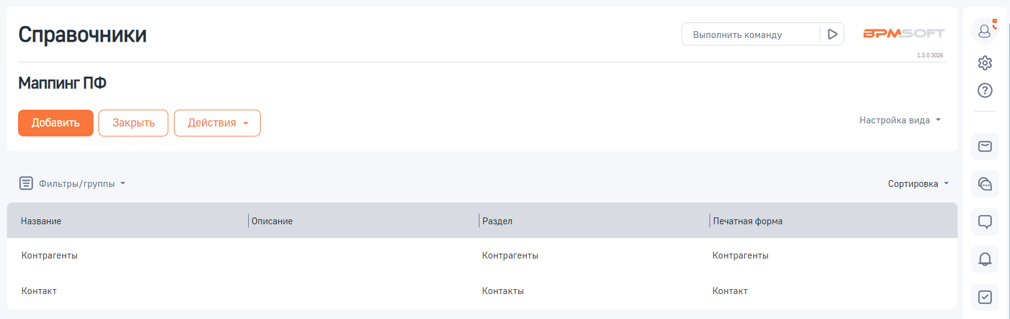1010x319 pixels.
Task: Open the chats bubble icon
Action: point(985,184)
